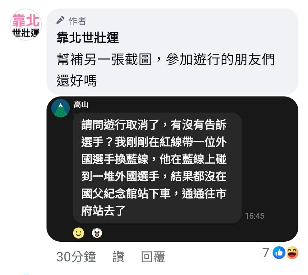
Task: Click the 高山 sender name
Action: pyautogui.click(x=81, y=105)
